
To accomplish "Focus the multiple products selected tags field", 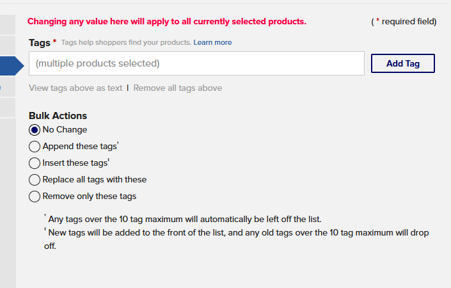I will (x=196, y=63).
